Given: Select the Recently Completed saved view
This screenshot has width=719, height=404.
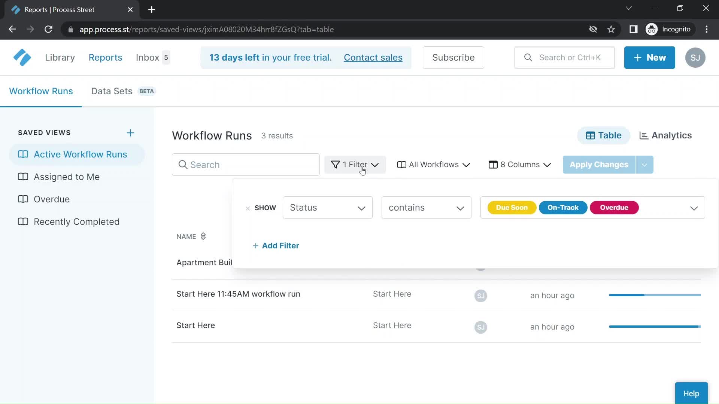Looking at the screenshot, I should point(77,222).
